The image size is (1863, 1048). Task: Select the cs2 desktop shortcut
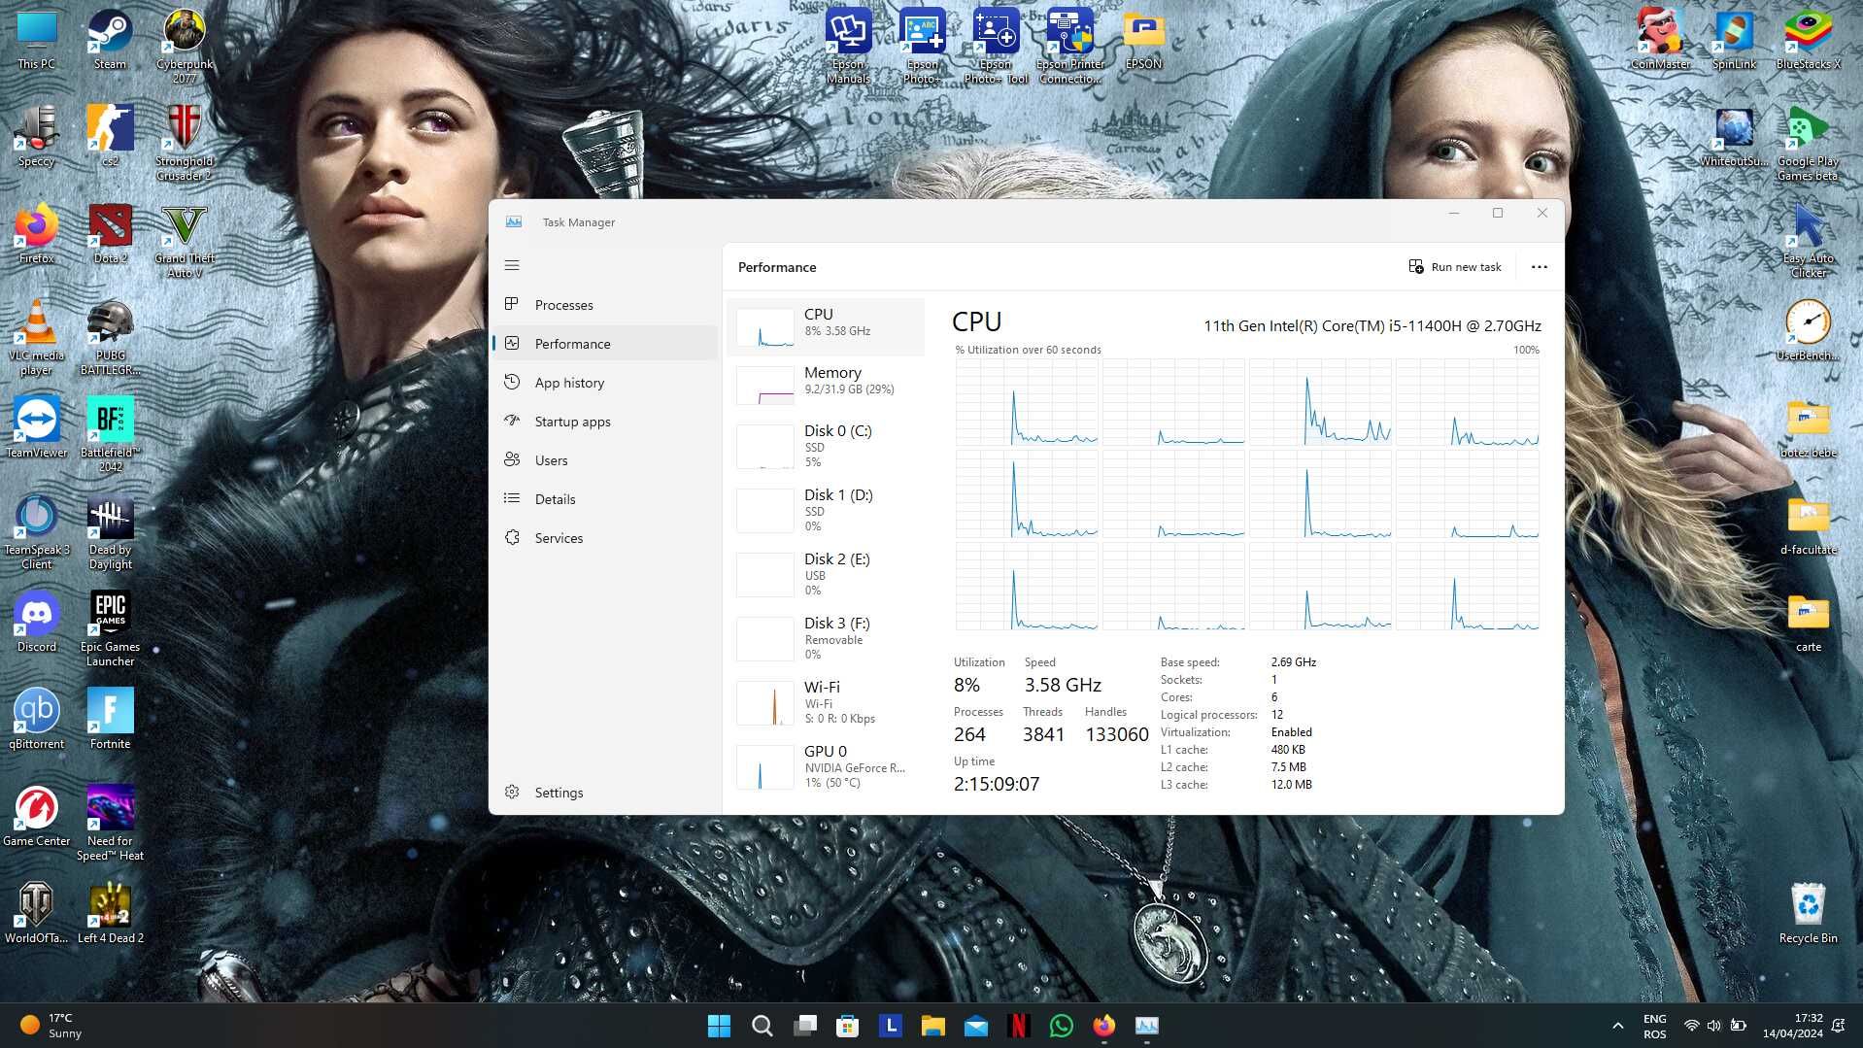[x=110, y=137]
